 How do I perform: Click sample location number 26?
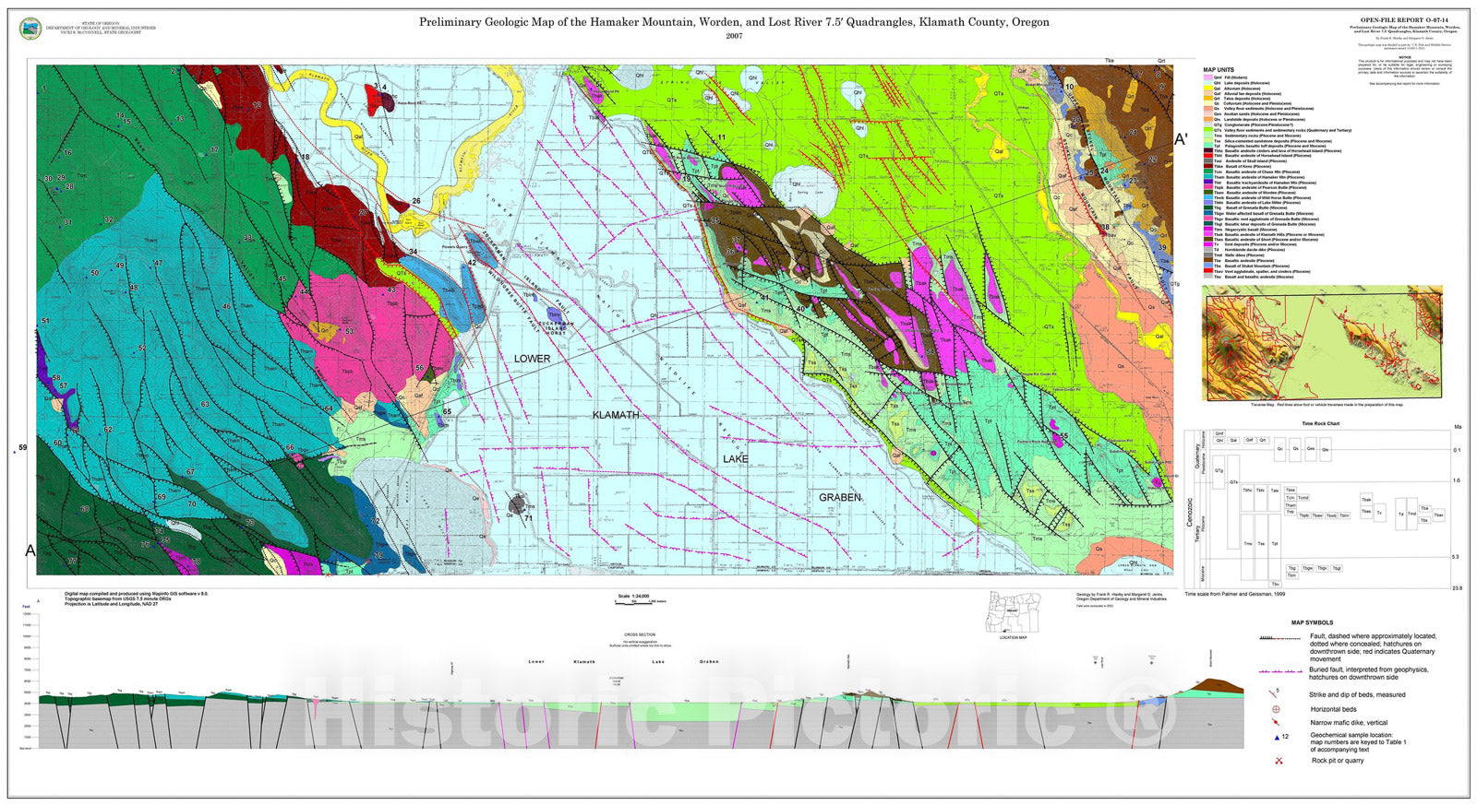416,201
